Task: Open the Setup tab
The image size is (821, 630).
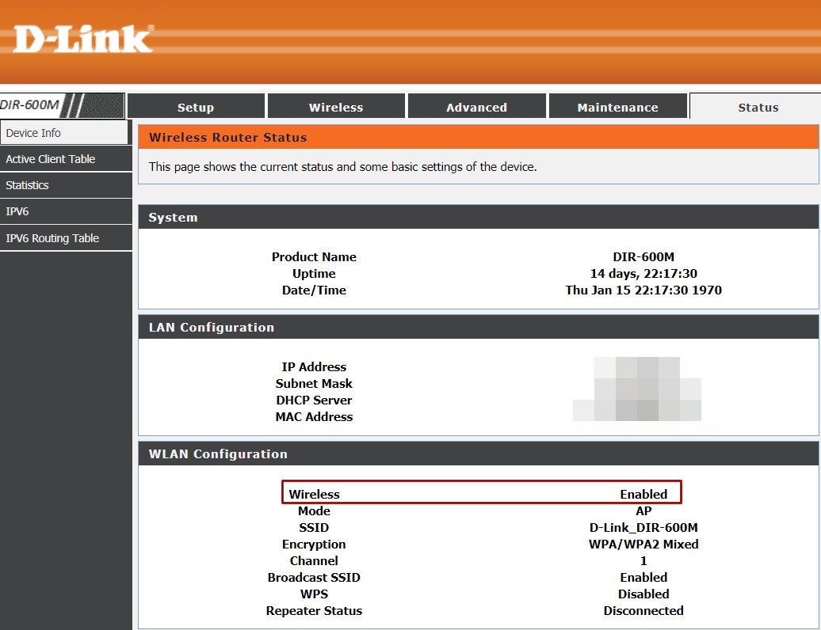Action: tap(196, 107)
